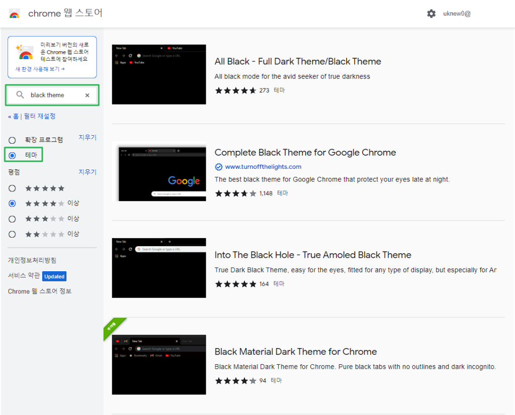515x415 pixels.
Task: Click 'All black mode for the avid seeker' description
Action: click(292, 76)
